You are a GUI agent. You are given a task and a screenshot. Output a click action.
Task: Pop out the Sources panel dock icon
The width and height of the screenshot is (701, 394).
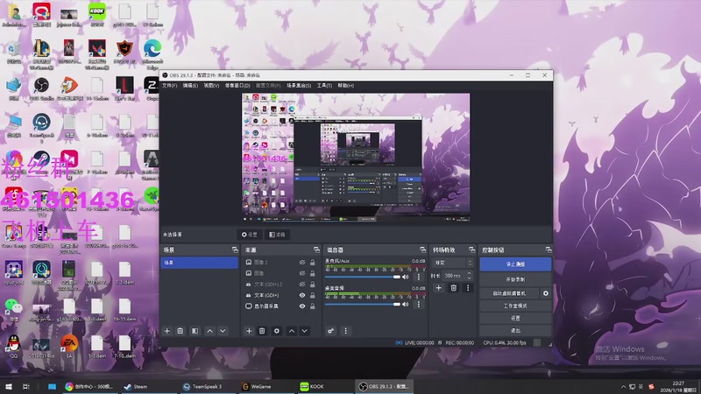click(316, 250)
